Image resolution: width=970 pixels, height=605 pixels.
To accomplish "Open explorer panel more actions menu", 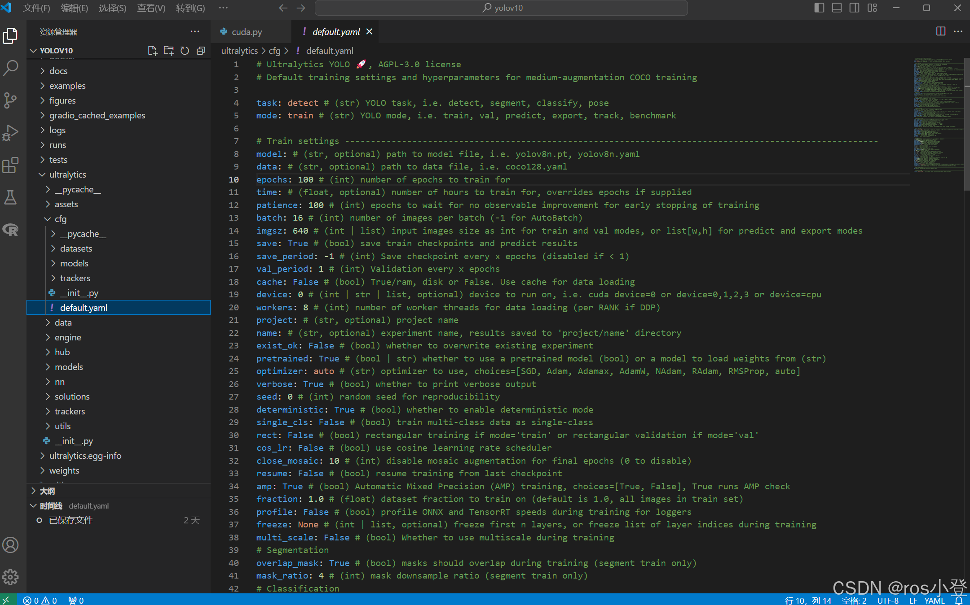I will tap(194, 31).
